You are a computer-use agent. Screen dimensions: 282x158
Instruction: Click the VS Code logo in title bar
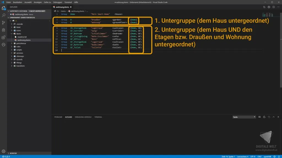point(3,2)
